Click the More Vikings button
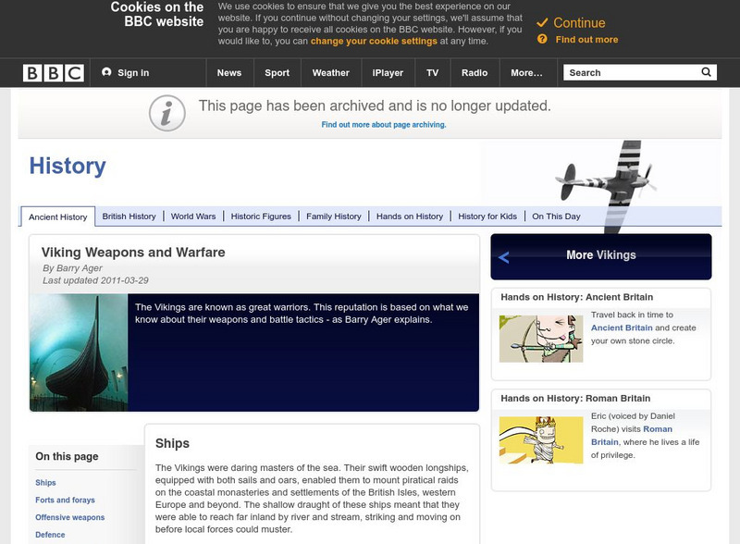740x544 pixels. click(600, 256)
